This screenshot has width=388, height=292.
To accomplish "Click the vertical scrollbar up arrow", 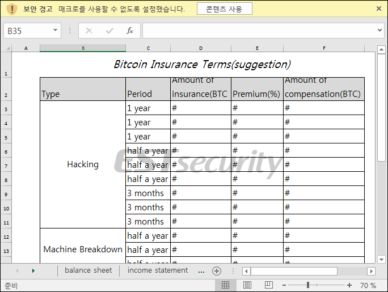I will click(x=381, y=50).
